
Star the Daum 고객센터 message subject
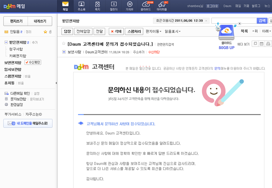(64, 43)
